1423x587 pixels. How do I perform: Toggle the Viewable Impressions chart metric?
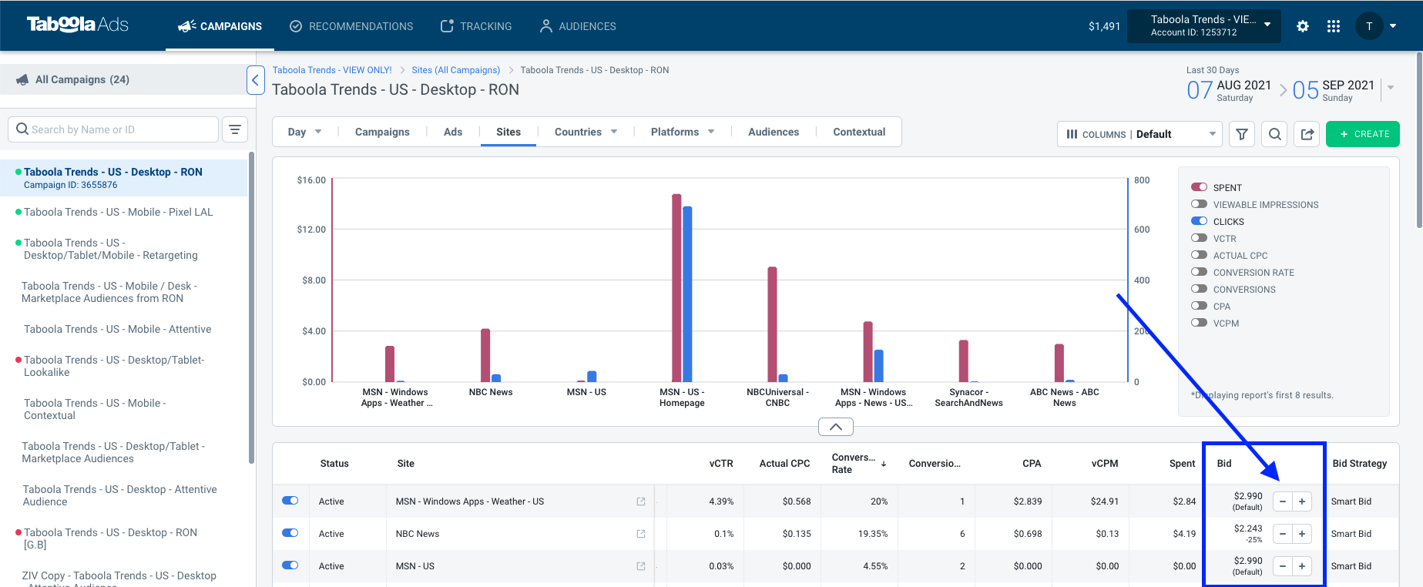[1199, 204]
